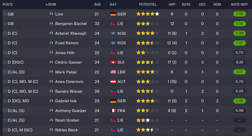The width and height of the screenshot is (252, 136).
Task: Click the ÂGE column header
Action: tap(97, 5)
